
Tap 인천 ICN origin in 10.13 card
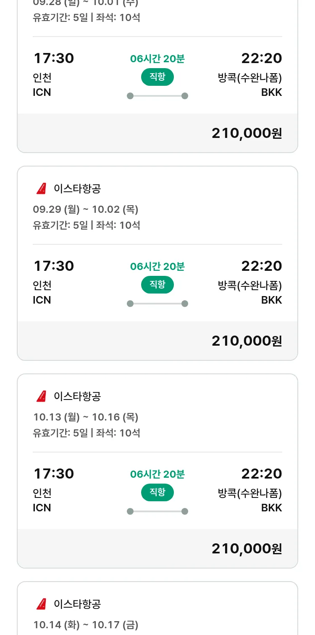(42, 500)
